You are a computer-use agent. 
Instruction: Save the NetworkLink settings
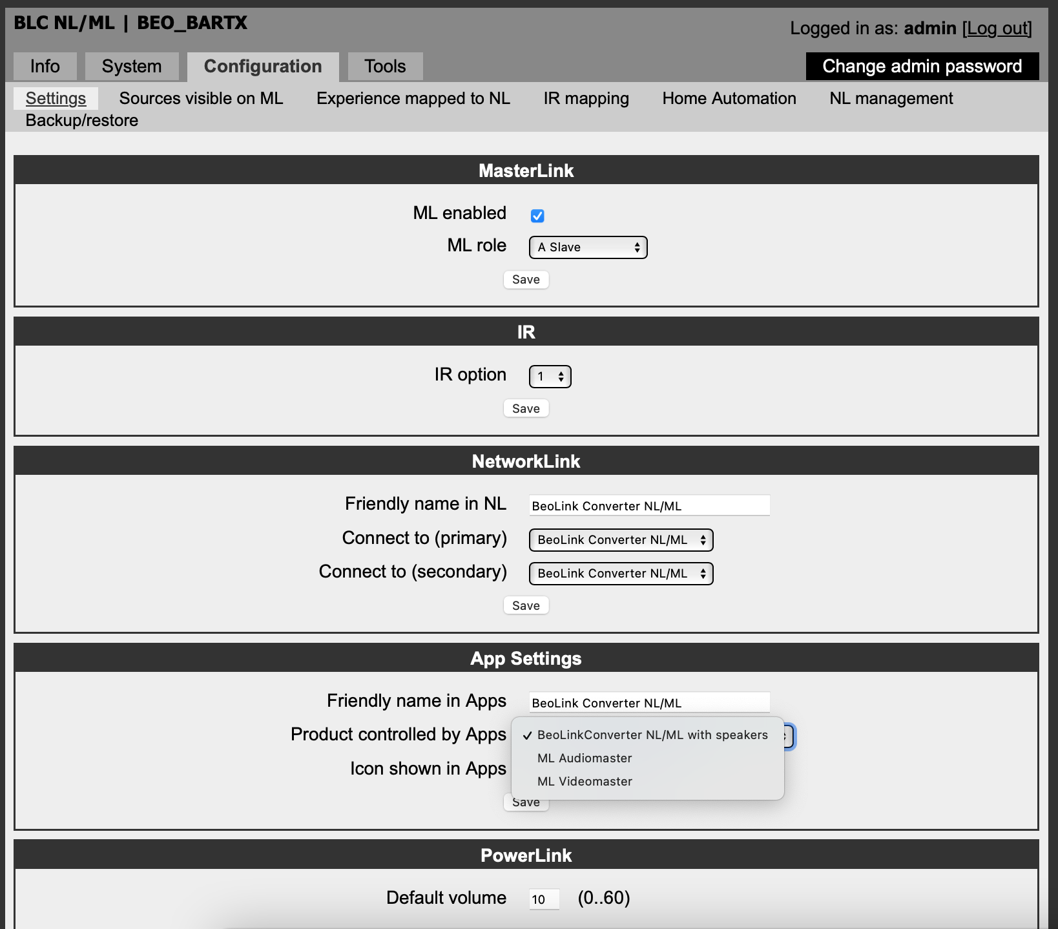click(526, 605)
